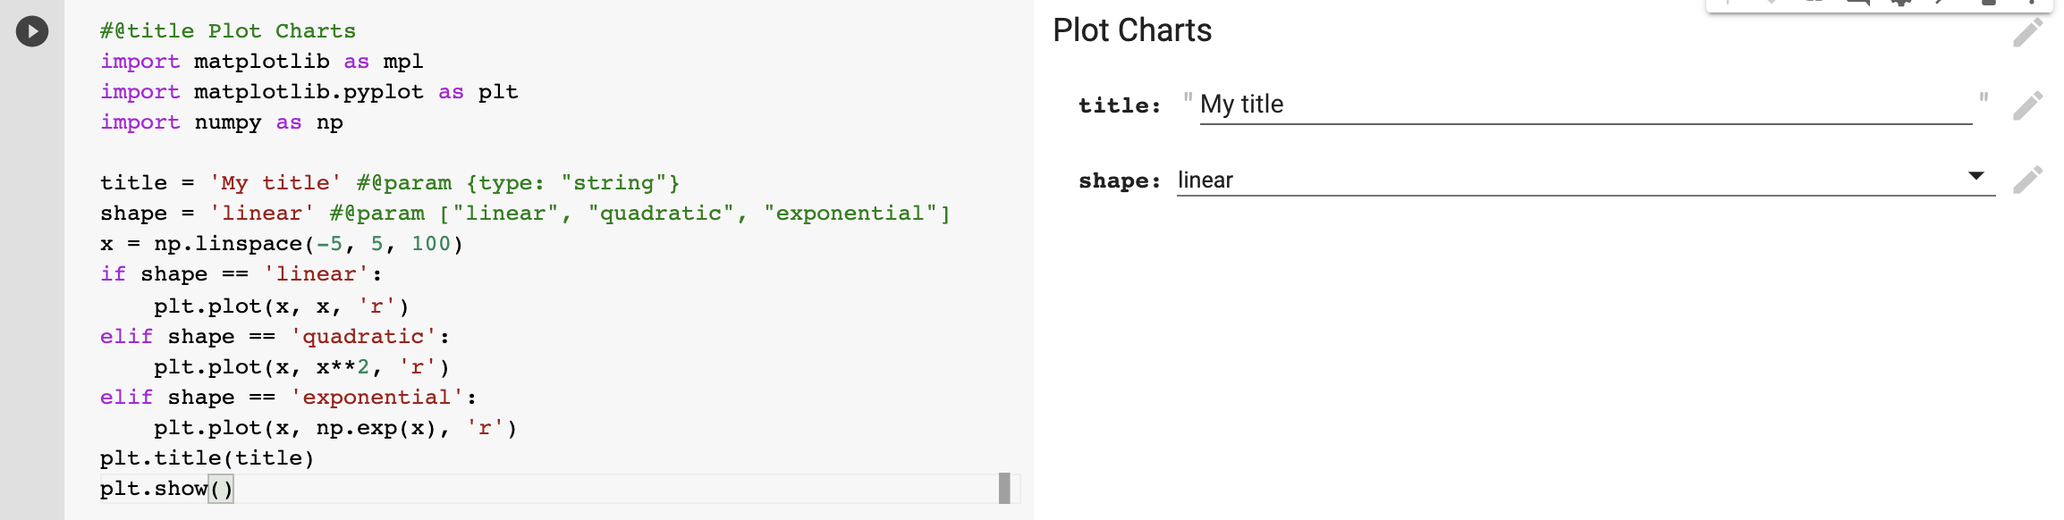Click the title: form label
This screenshot has width=2064, height=520.
click(x=1120, y=105)
